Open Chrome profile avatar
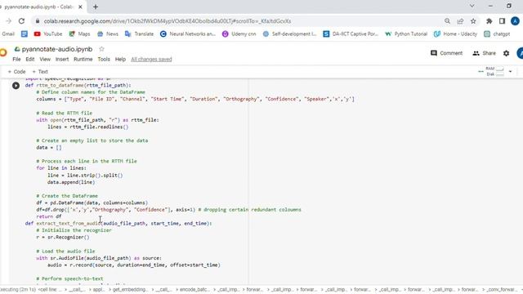This screenshot has height=294, width=523. (x=515, y=21)
